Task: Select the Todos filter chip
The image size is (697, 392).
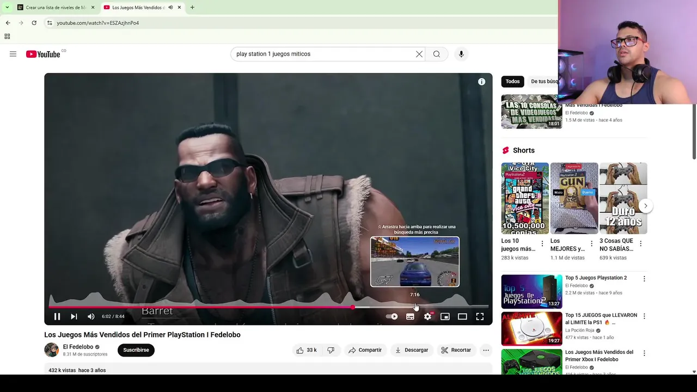Action: click(512, 82)
